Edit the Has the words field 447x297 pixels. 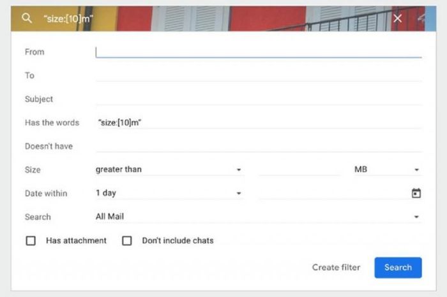pyautogui.click(x=259, y=122)
